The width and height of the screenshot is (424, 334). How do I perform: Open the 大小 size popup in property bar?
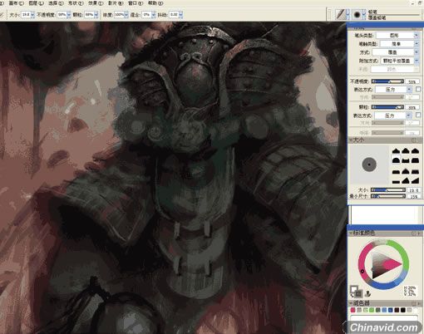(32, 15)
